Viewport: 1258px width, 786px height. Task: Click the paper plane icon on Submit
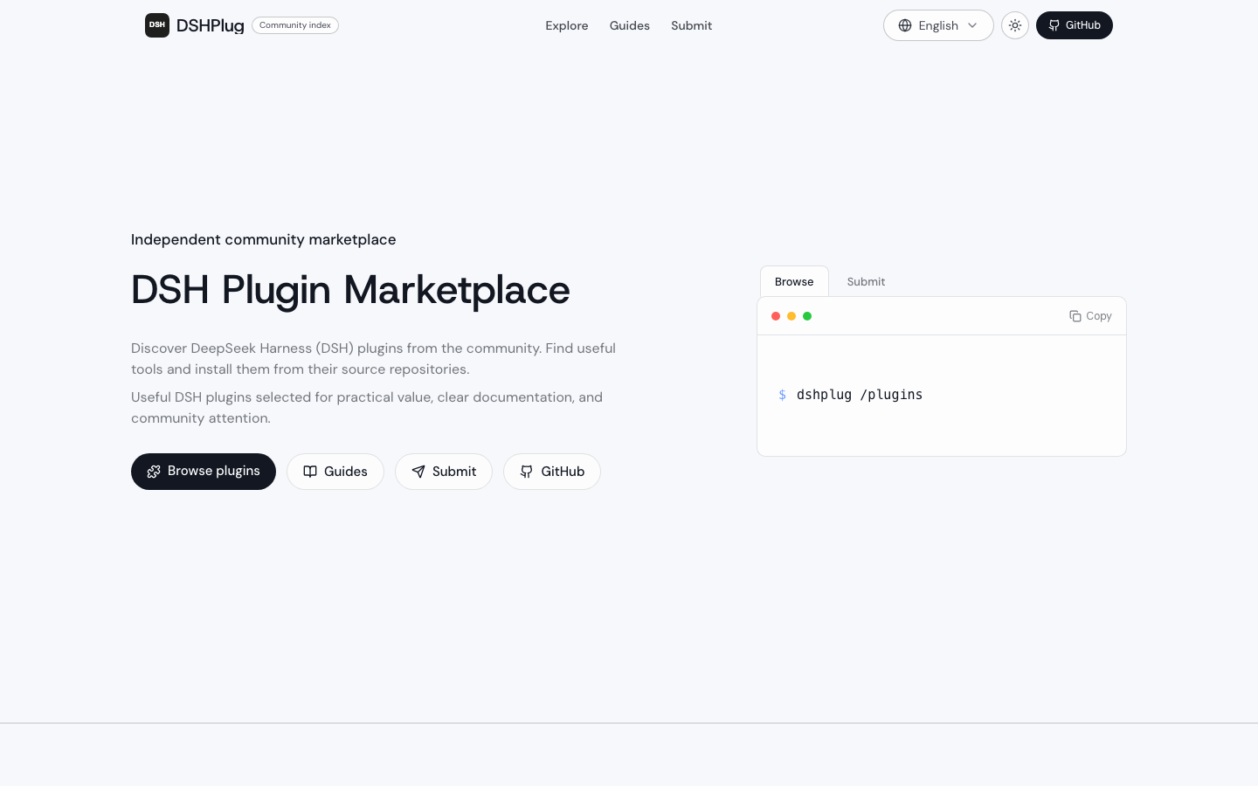pyautogui.click(x=418, y=472)
